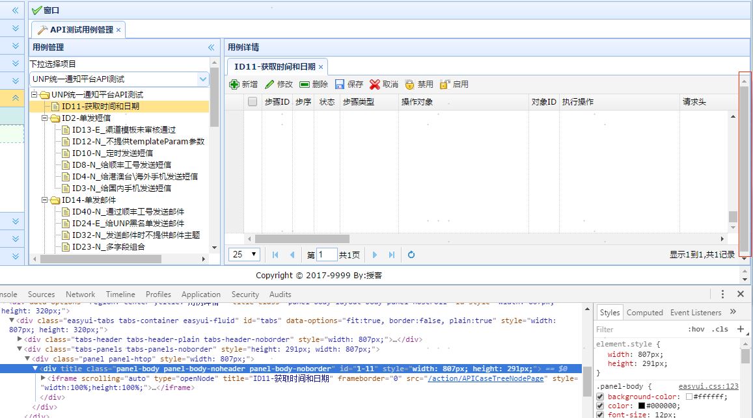Screen dimensions: 753x418
Task: Collapse the UNP统一通知平台API测试 root node
Action: (x=34, y=94)
